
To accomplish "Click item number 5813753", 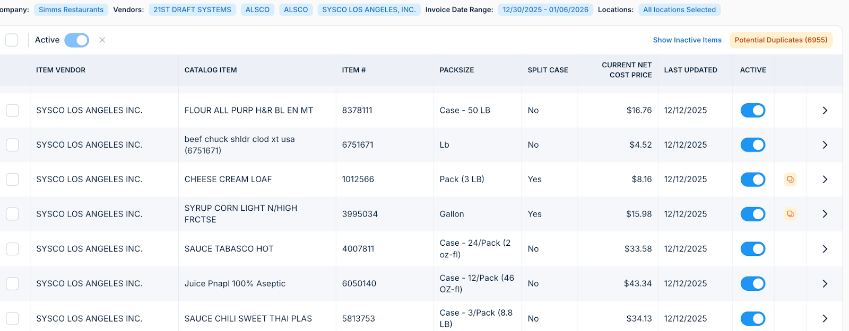I will point(359,319).
